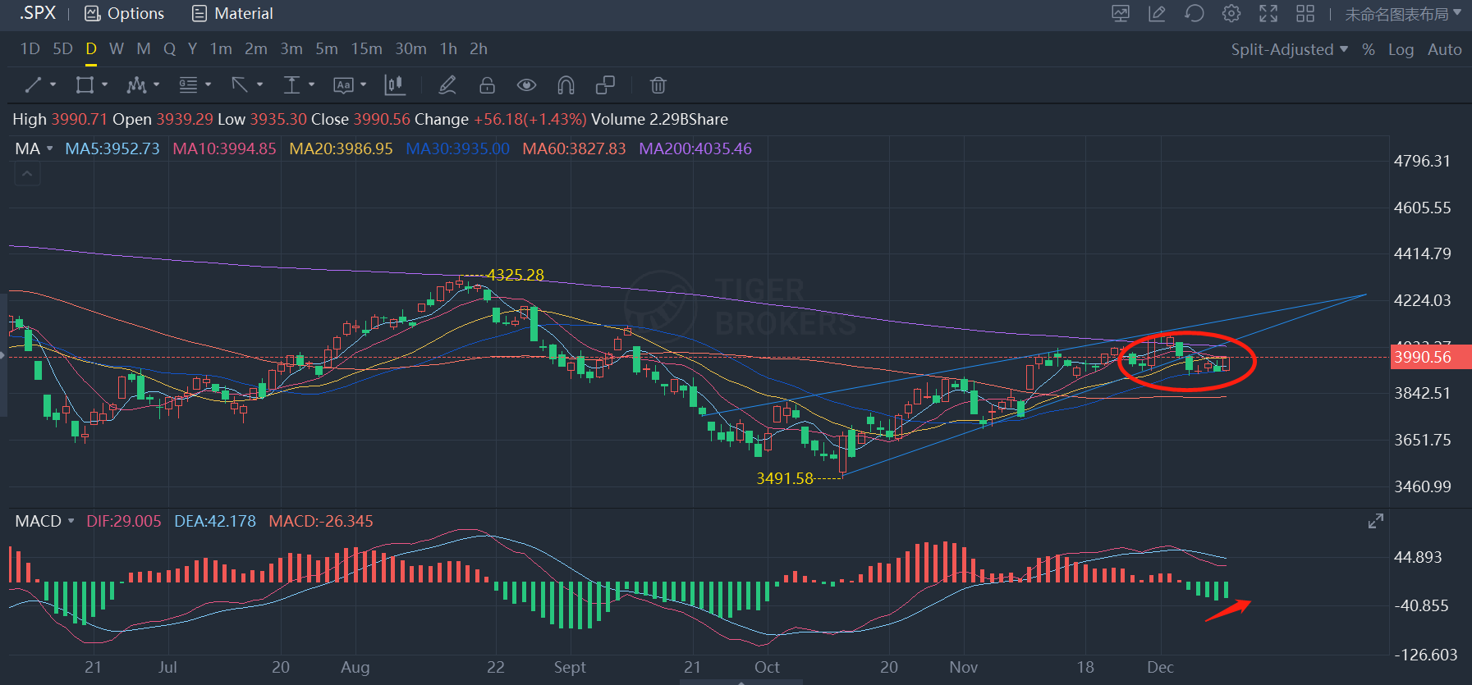This screenshot has height=685, width=1472.
Task: Expand the MACD indicator dropdown
Action: pos(71,521)
